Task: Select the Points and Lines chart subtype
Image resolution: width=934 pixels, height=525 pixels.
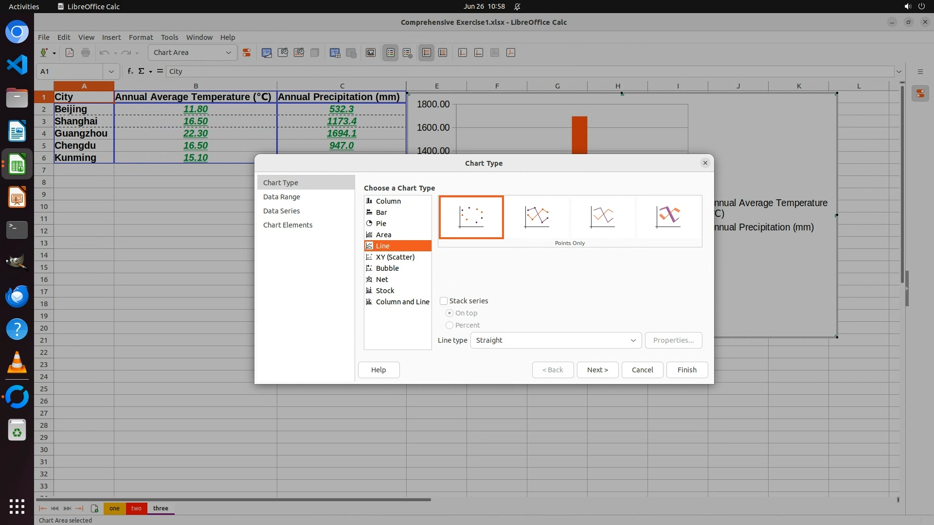Action: click(x=537, y=217)
